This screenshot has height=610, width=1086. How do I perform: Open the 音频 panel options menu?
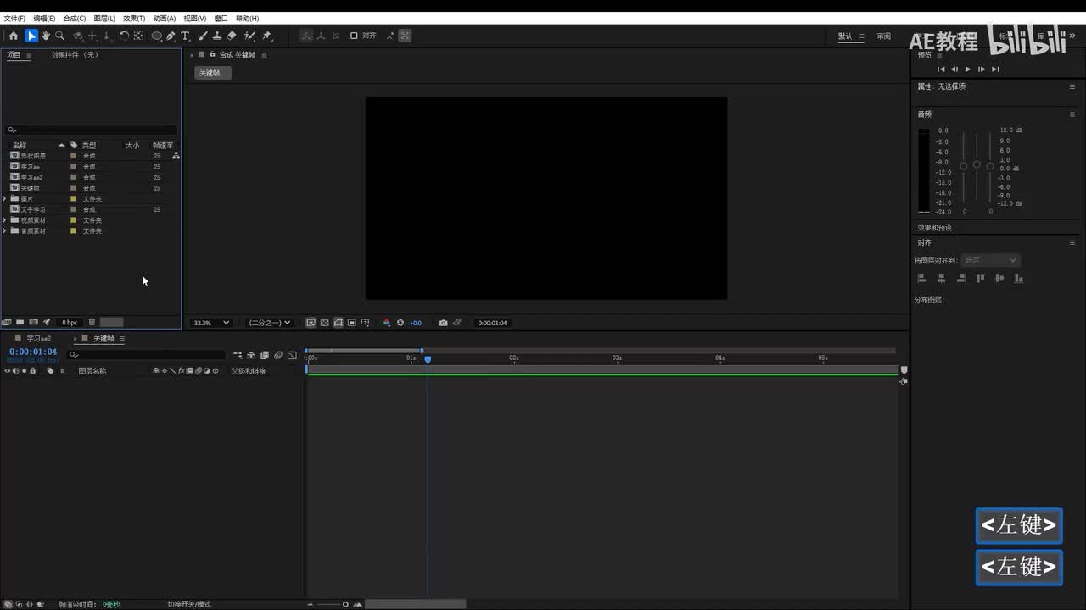[x=1072, y=114]
